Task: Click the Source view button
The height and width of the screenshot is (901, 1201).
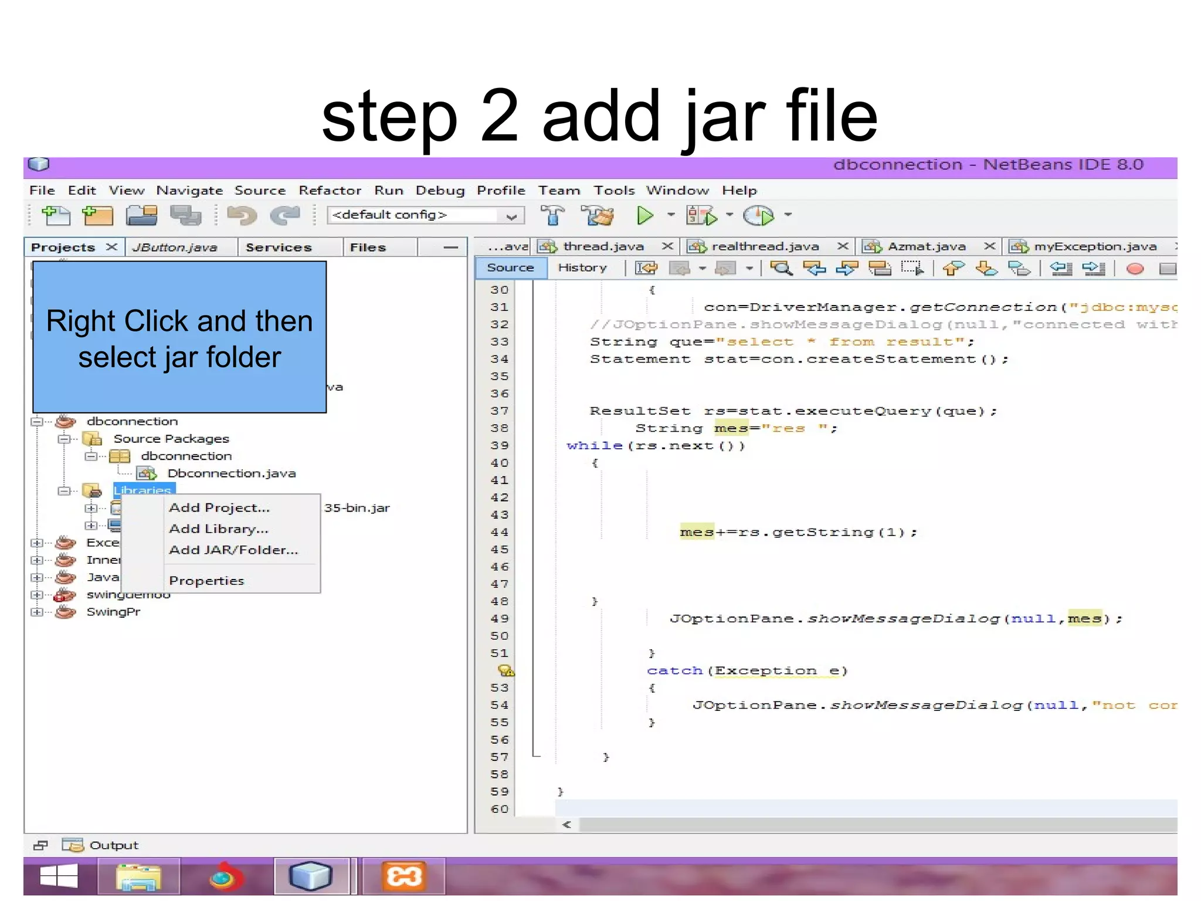Action: click(x=511, y=268)
